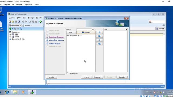Click the Save All icon in SQL Developer toolbar
This screenshot has width=173, height=97.
pyautogui.click(x=19, y=22)
